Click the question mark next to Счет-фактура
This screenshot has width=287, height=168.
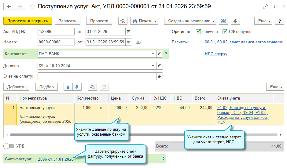pyautogui.click(x=164, y=159)
